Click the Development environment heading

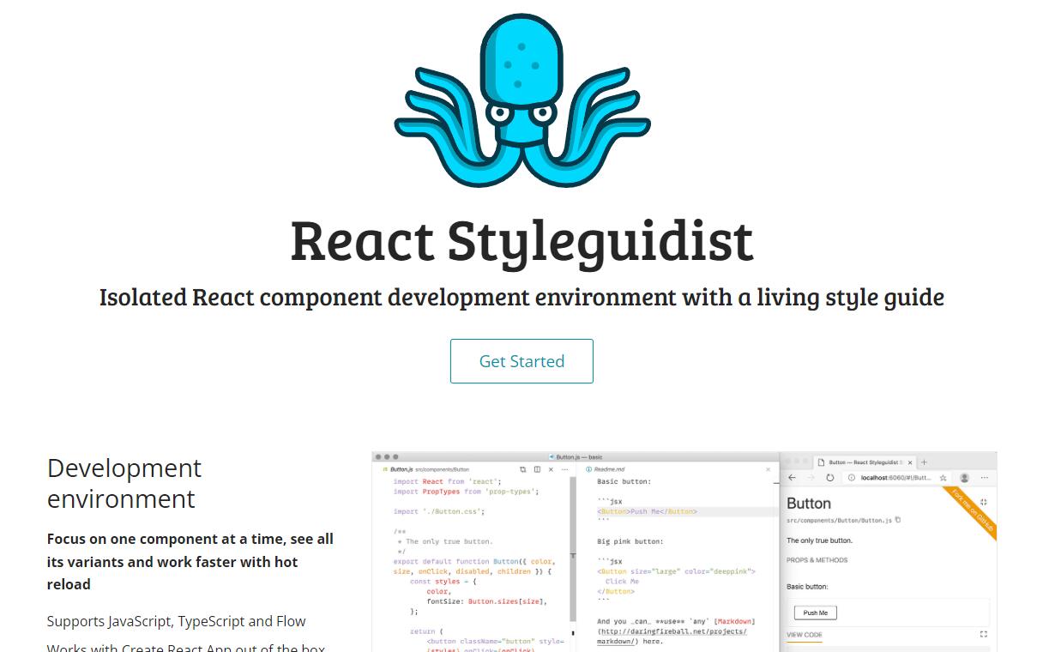[x=124, y=483]
